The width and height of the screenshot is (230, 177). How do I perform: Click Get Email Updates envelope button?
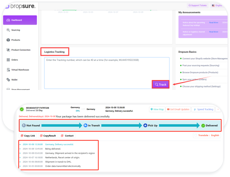pos(178,109)
